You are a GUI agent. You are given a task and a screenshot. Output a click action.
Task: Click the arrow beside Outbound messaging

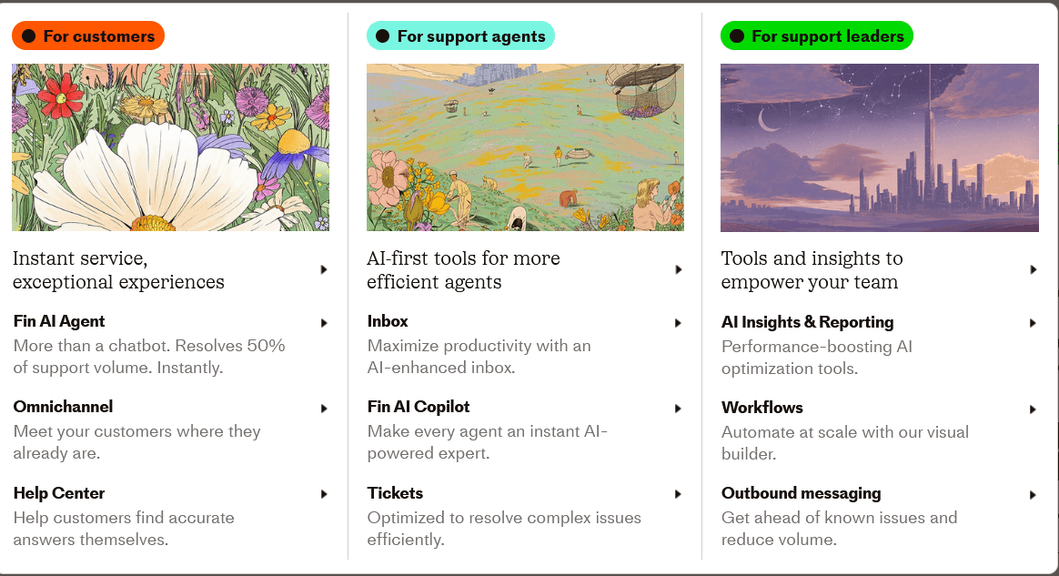pyautogui.click(x=1033, y=495)
